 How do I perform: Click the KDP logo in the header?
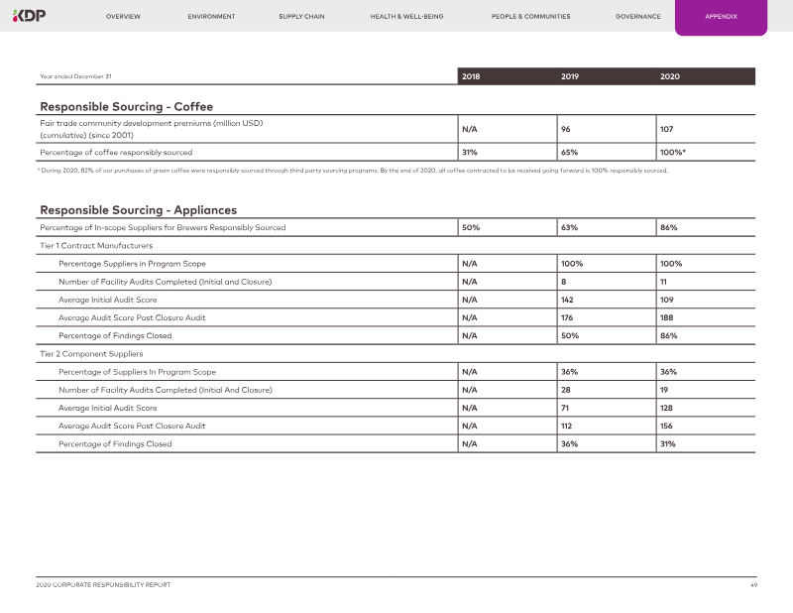pyautogui.click(x=29, y=16)
